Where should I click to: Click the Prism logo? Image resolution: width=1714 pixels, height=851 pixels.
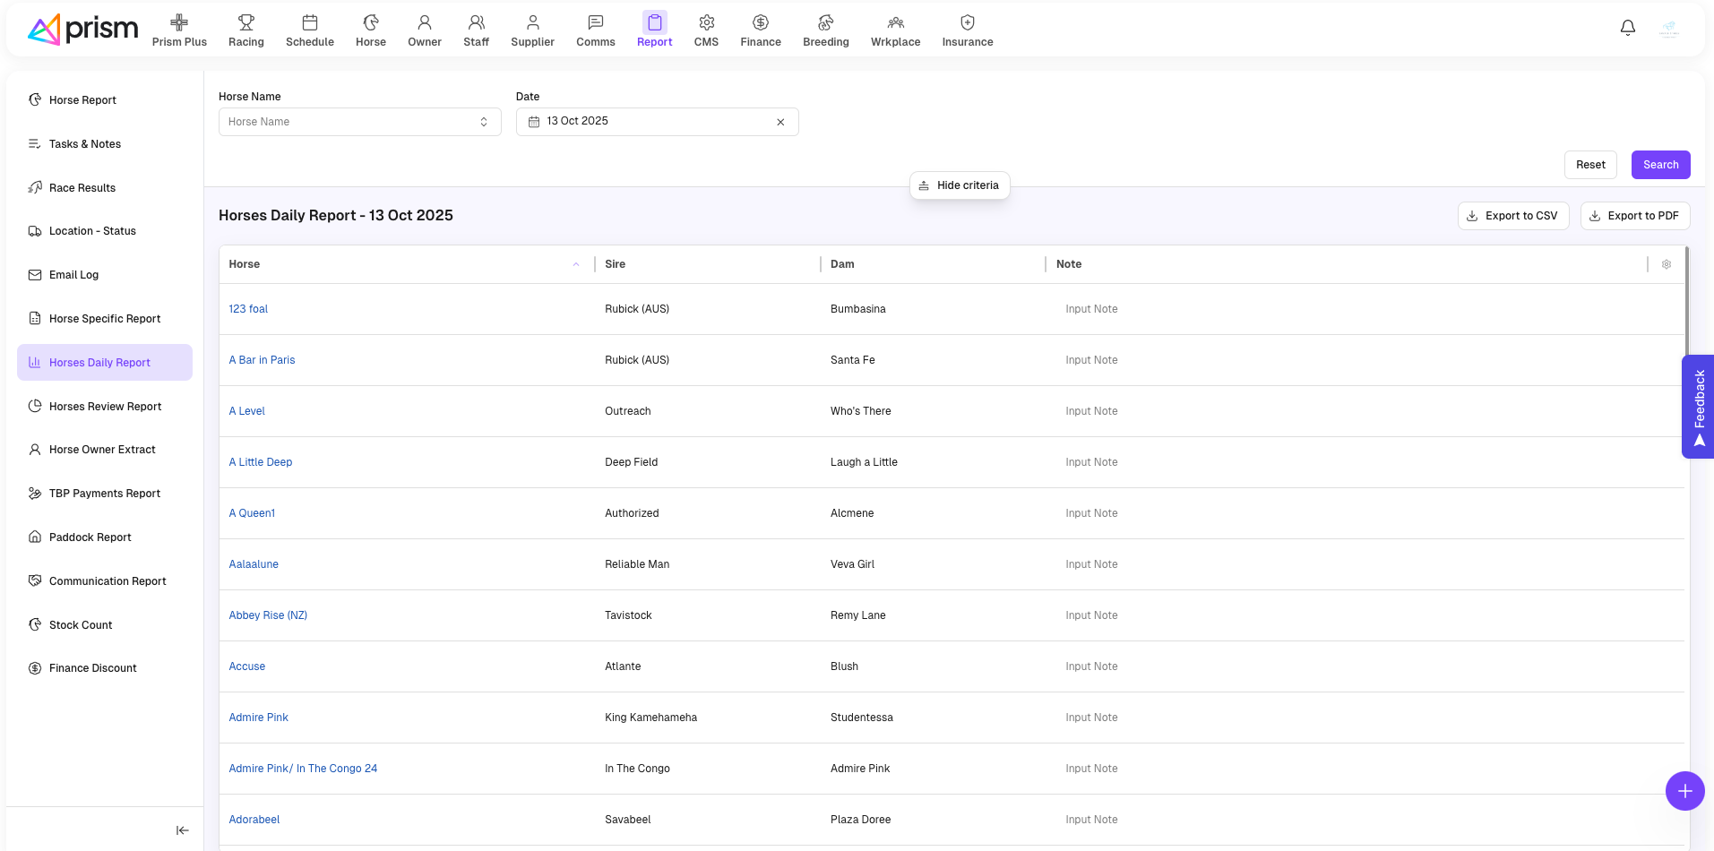pos(83,30)
